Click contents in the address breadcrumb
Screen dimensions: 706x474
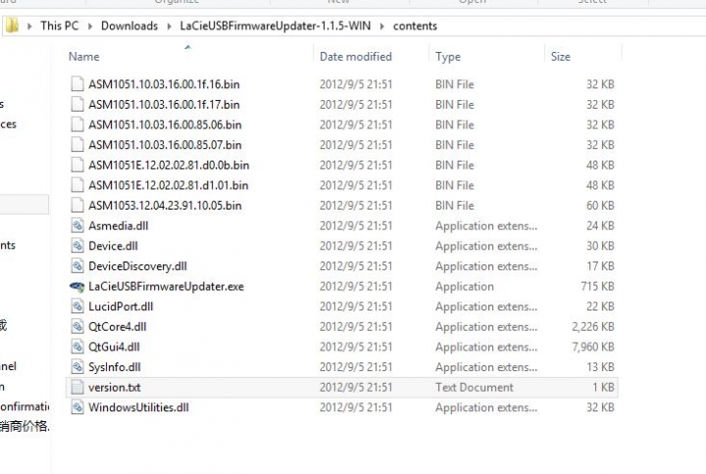[x=415, y=25]
